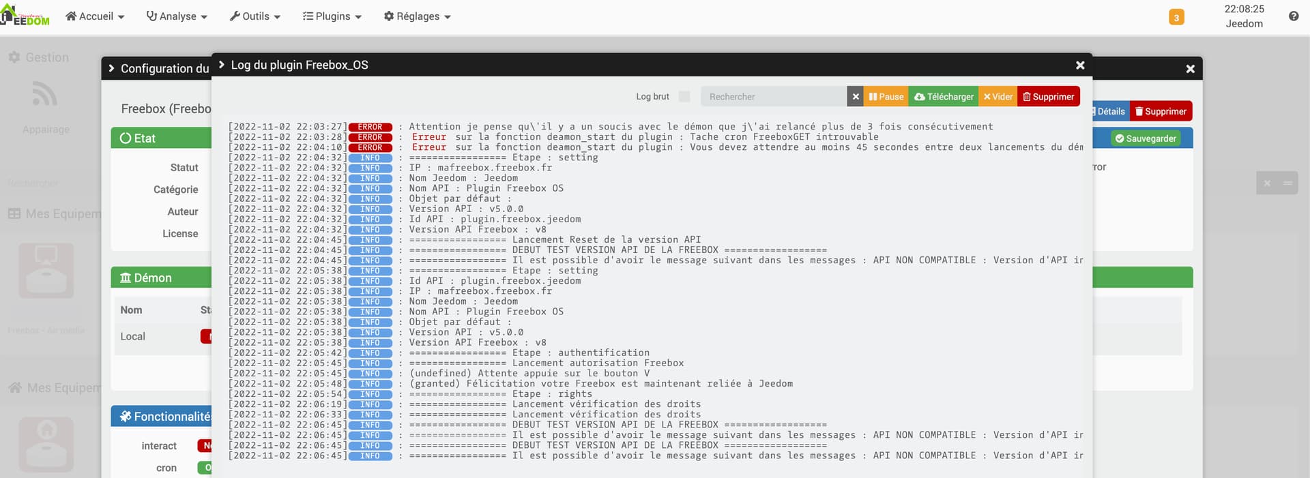Click the Local row in Démon table
This screenshot has height=478, width=1310.
click(x=164, y=336)
